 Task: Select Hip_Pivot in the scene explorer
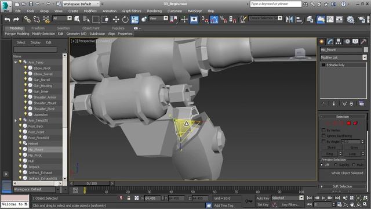[35, 155]
